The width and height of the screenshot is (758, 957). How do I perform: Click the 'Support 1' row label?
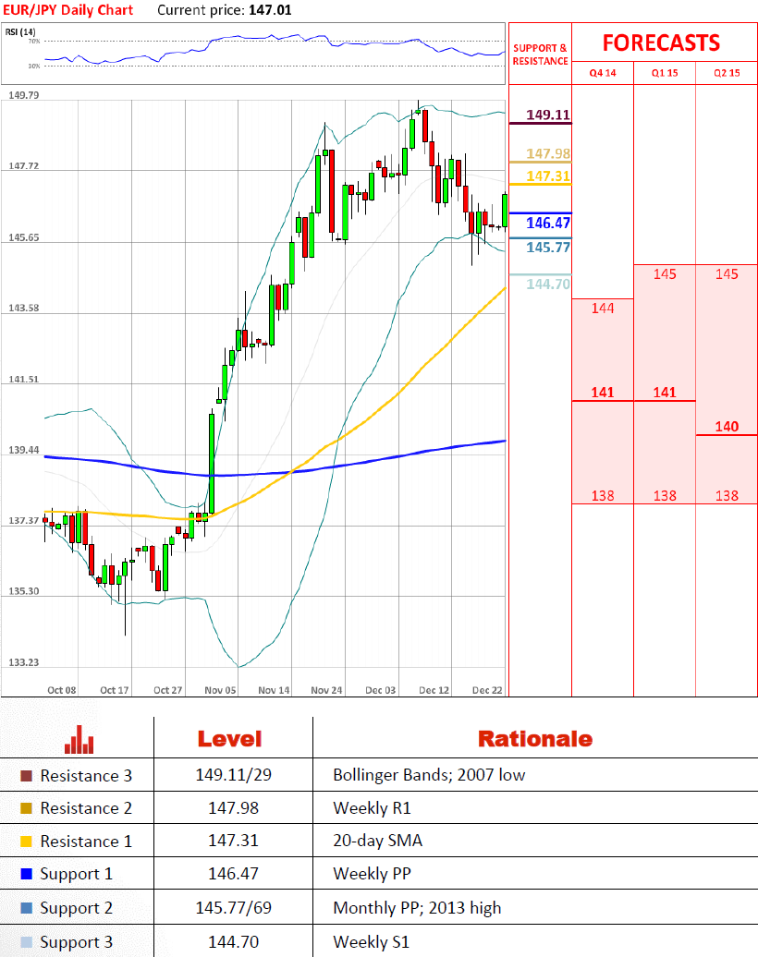coord(77,875)
